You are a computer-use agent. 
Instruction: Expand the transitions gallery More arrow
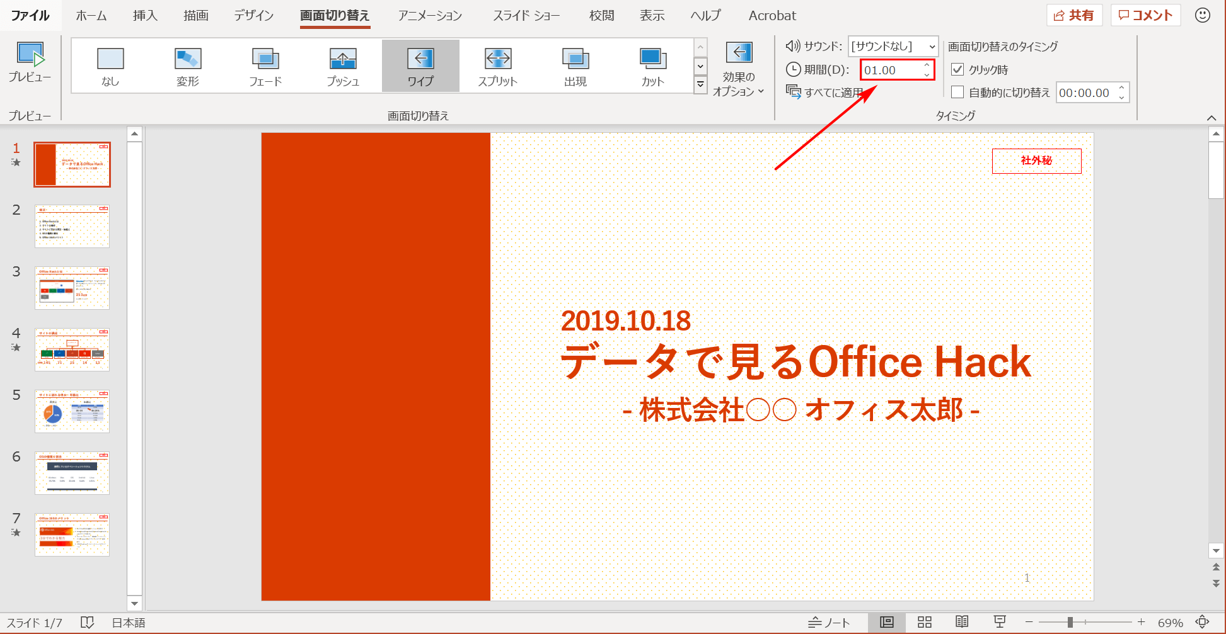tap(700, 84)
